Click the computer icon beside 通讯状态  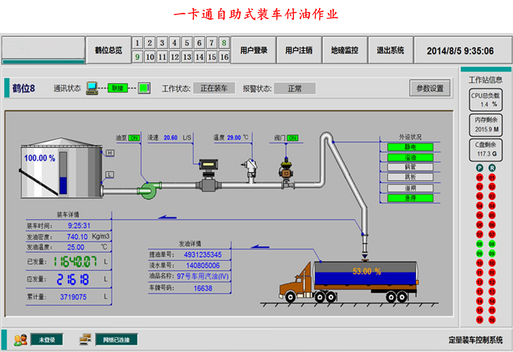(92, 88)
